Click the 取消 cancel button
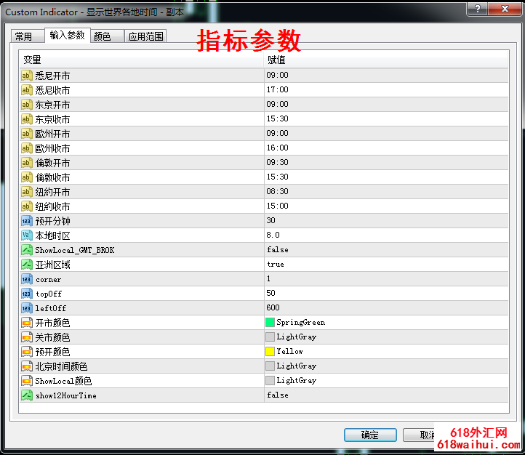Screen dimensions: 525x455 pyautogui.click(x=419, y=435)
